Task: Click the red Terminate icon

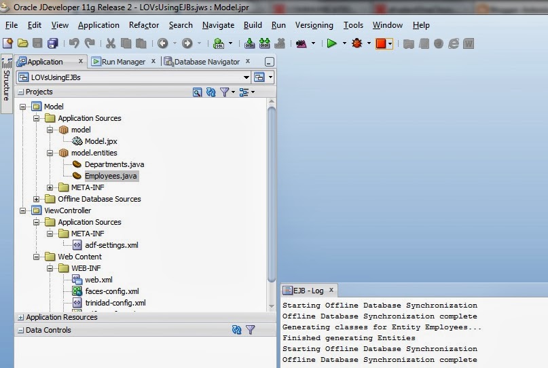Action: [x=381, y=43]
